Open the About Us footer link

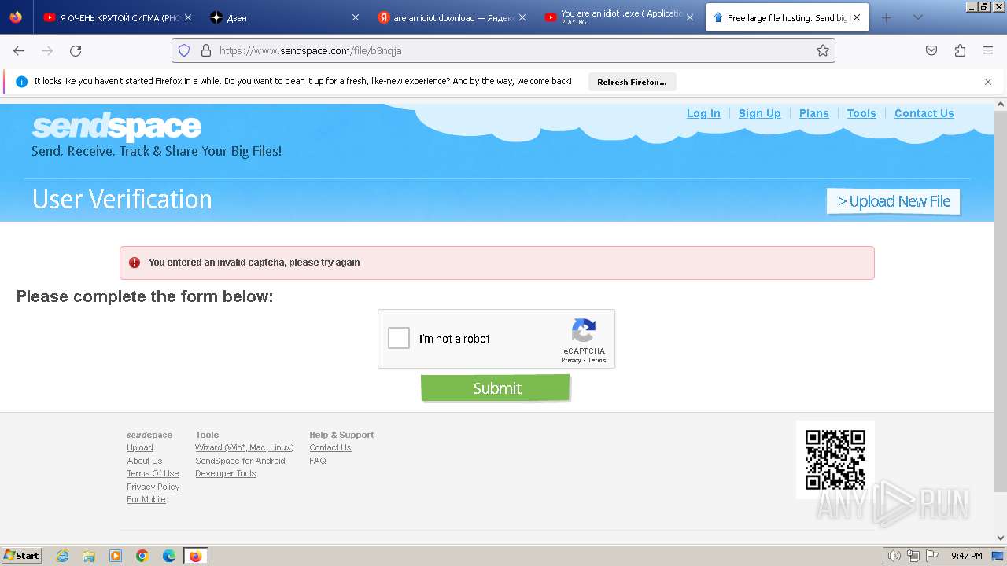[x=145, y=461]
